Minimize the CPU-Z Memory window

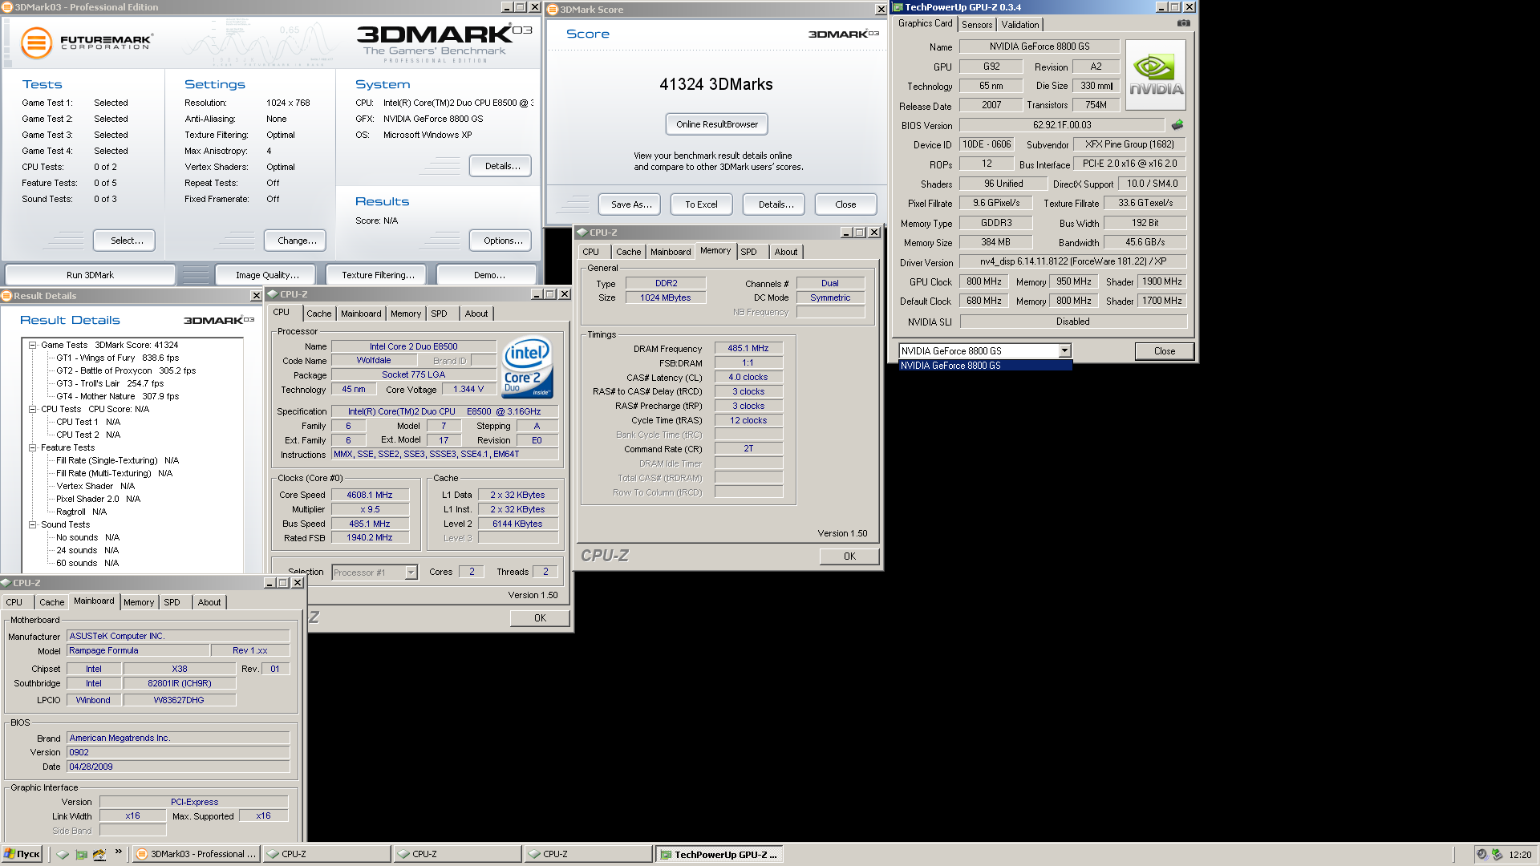pyautogui.click(x=846, y=233)
